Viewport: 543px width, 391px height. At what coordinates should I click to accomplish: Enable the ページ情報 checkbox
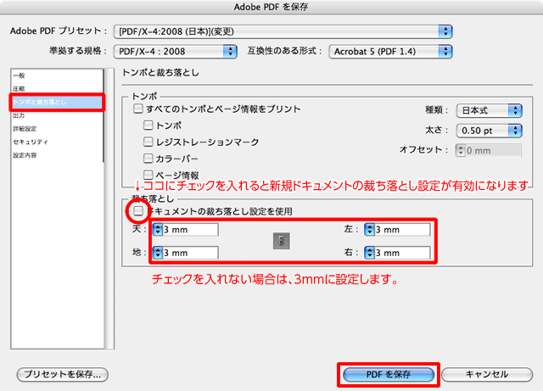coord(148,175)
